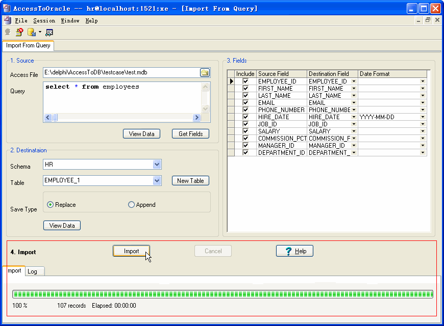The width and height of the screenshot is (444, 326).
Task: Open destination field dropdown for EMAIL
Action: tap(354, 102)
